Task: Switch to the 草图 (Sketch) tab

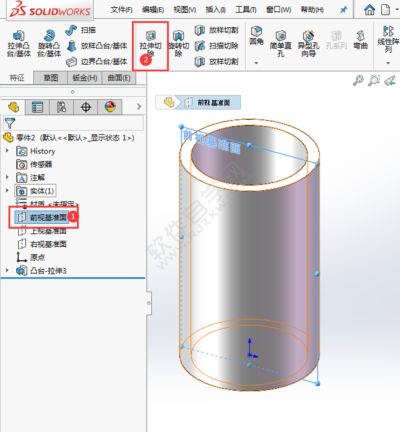Action: 50,78
